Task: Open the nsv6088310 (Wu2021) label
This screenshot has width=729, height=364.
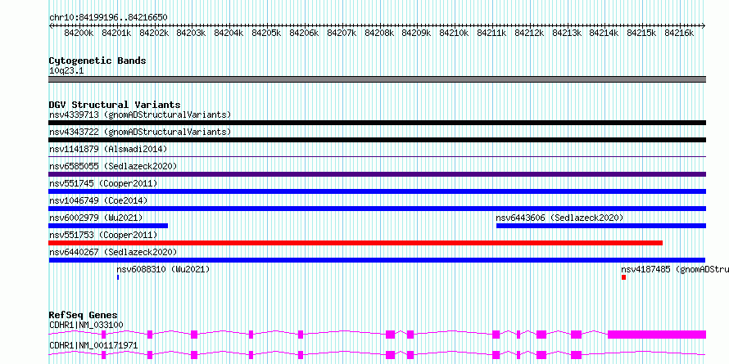Action: coord(163,269)
